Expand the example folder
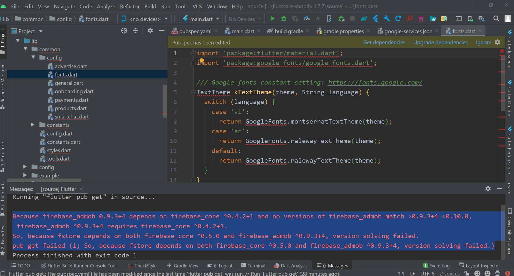The image size is (514, 276). point(25,175)
